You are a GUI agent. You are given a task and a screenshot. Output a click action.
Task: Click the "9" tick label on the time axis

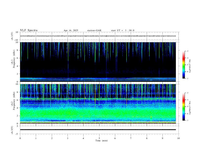click(x=162, y=138)
